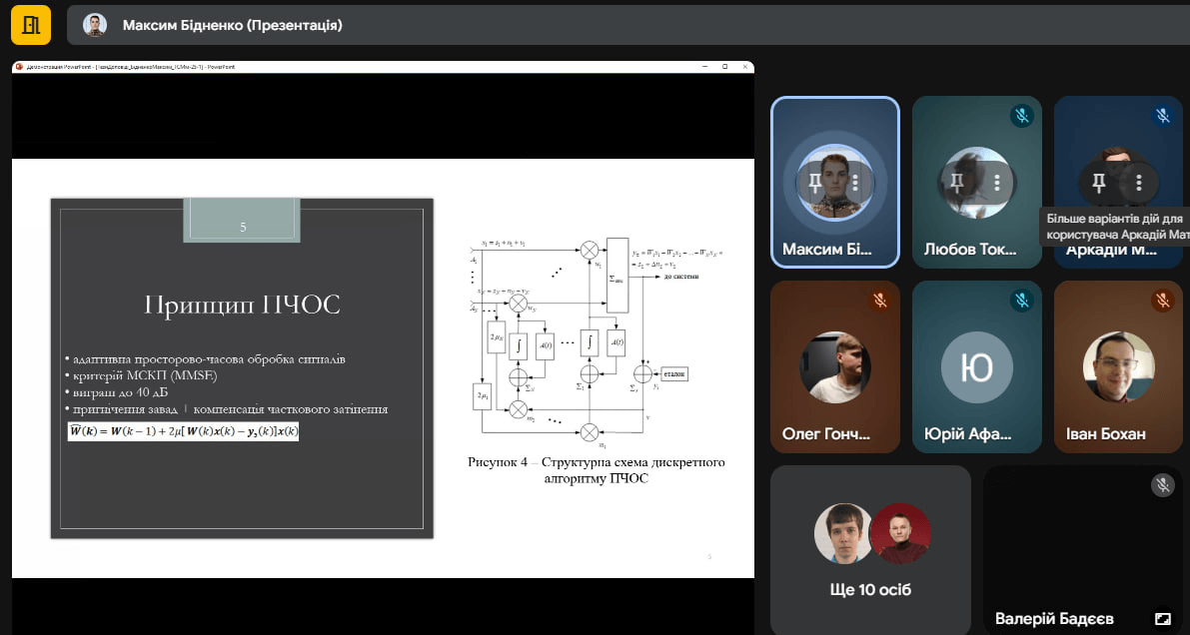
Task: Pin Аркадій's participant tile
Action: [x=1098, y=182]
